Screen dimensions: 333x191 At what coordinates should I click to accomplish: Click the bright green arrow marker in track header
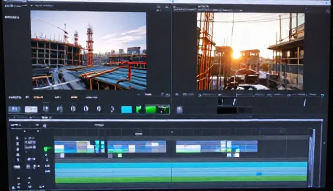[47, 148]
